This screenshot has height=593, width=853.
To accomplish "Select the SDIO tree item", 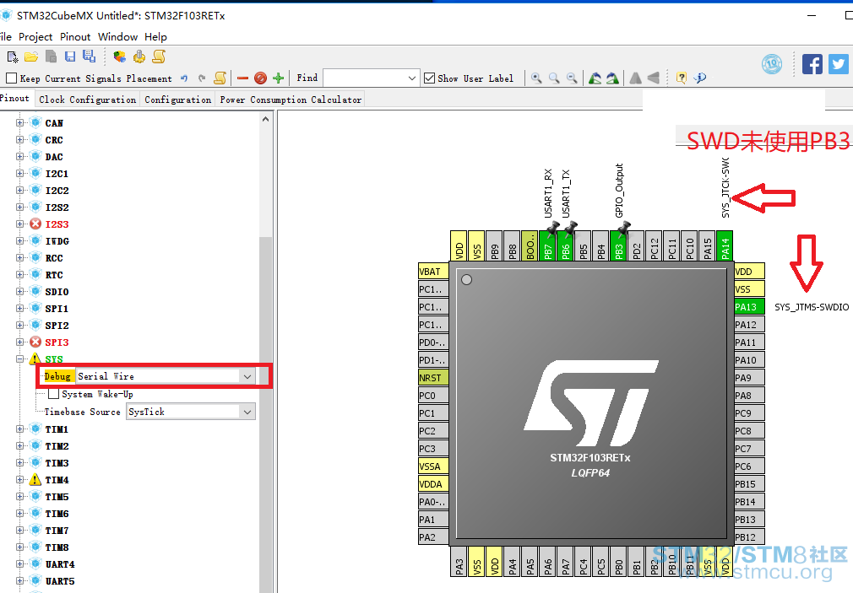I will pos(57,291).
